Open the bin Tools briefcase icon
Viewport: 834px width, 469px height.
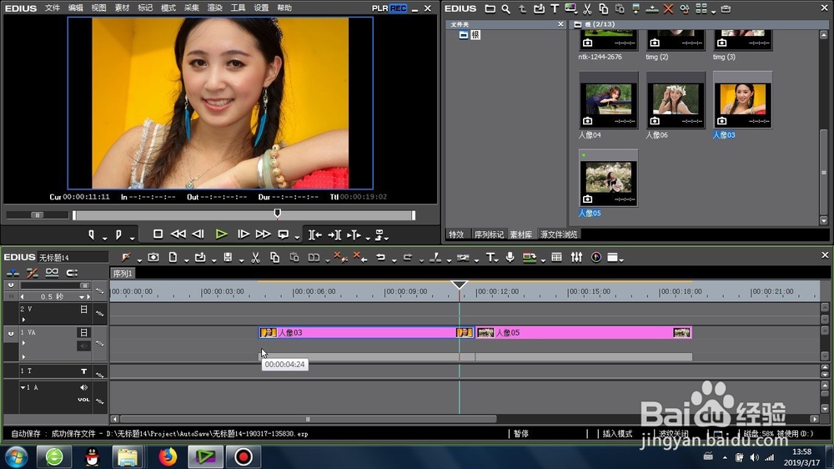coord(726,8)
